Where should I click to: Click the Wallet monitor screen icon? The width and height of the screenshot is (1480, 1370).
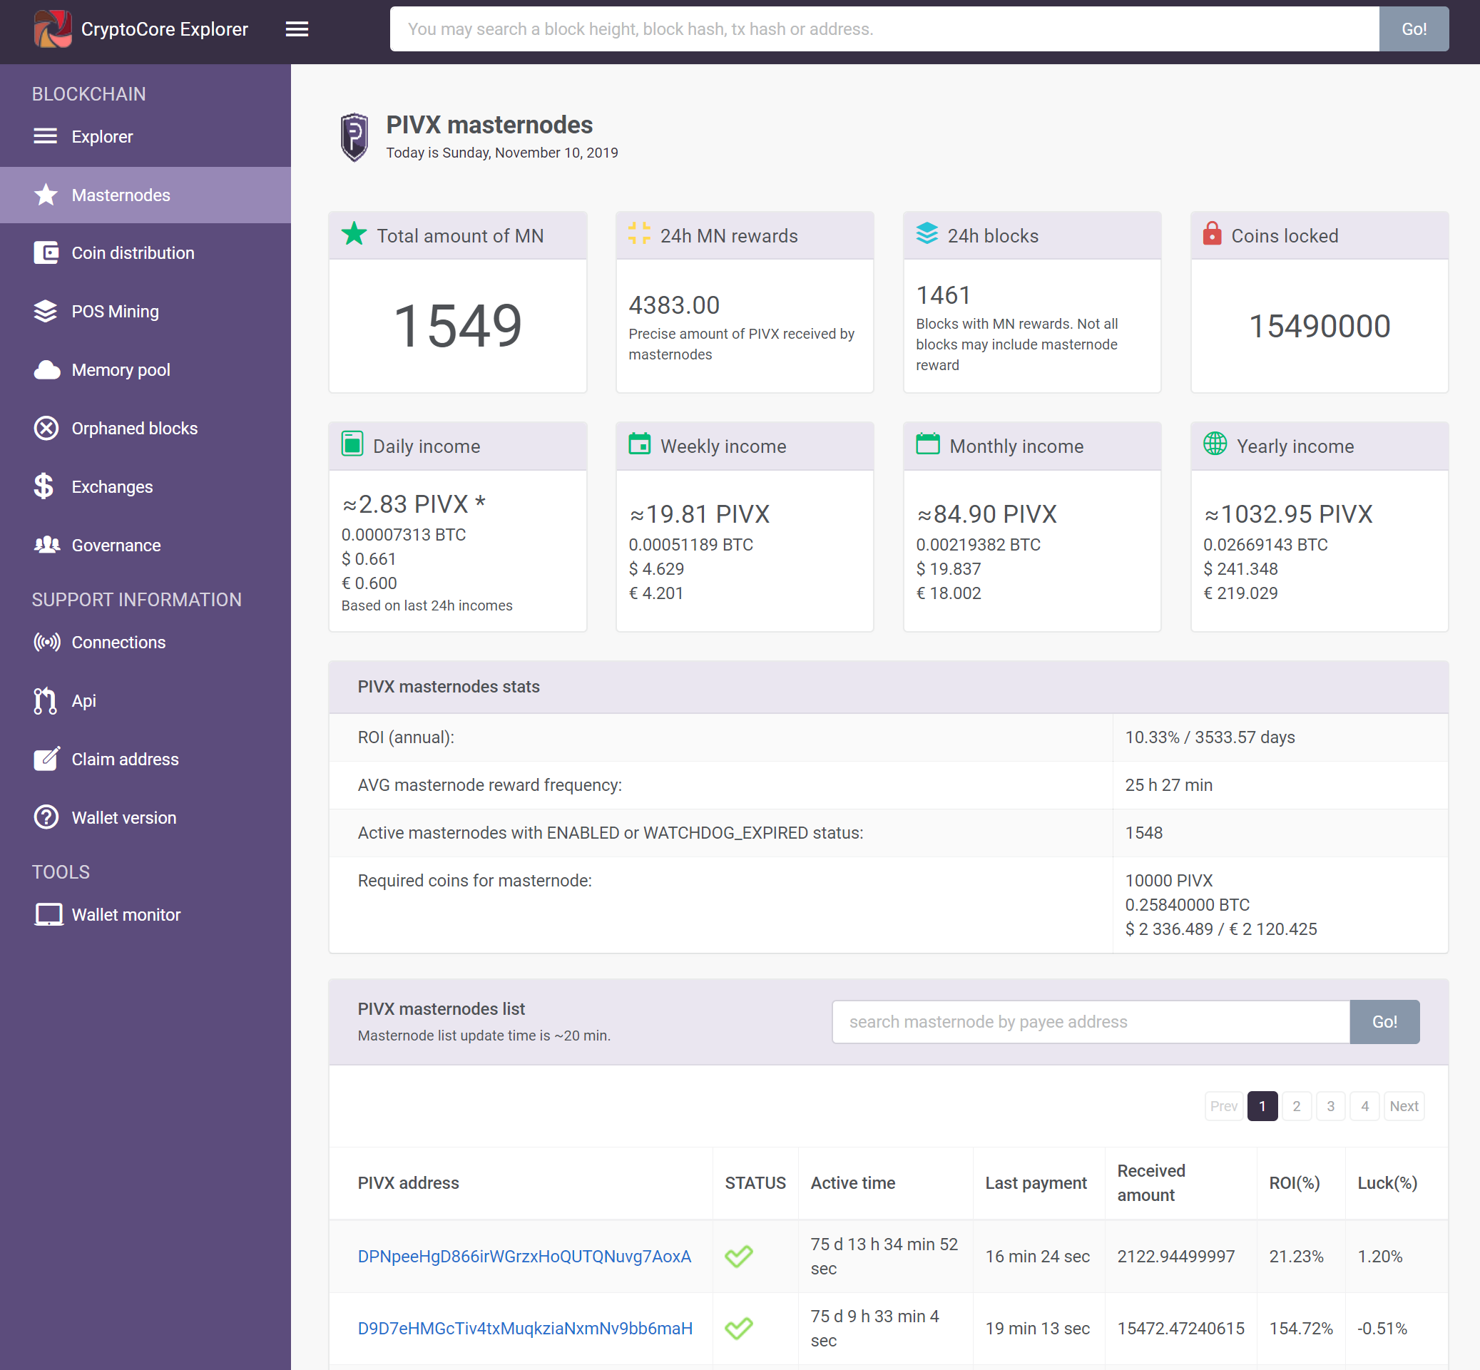click(49, 914)
